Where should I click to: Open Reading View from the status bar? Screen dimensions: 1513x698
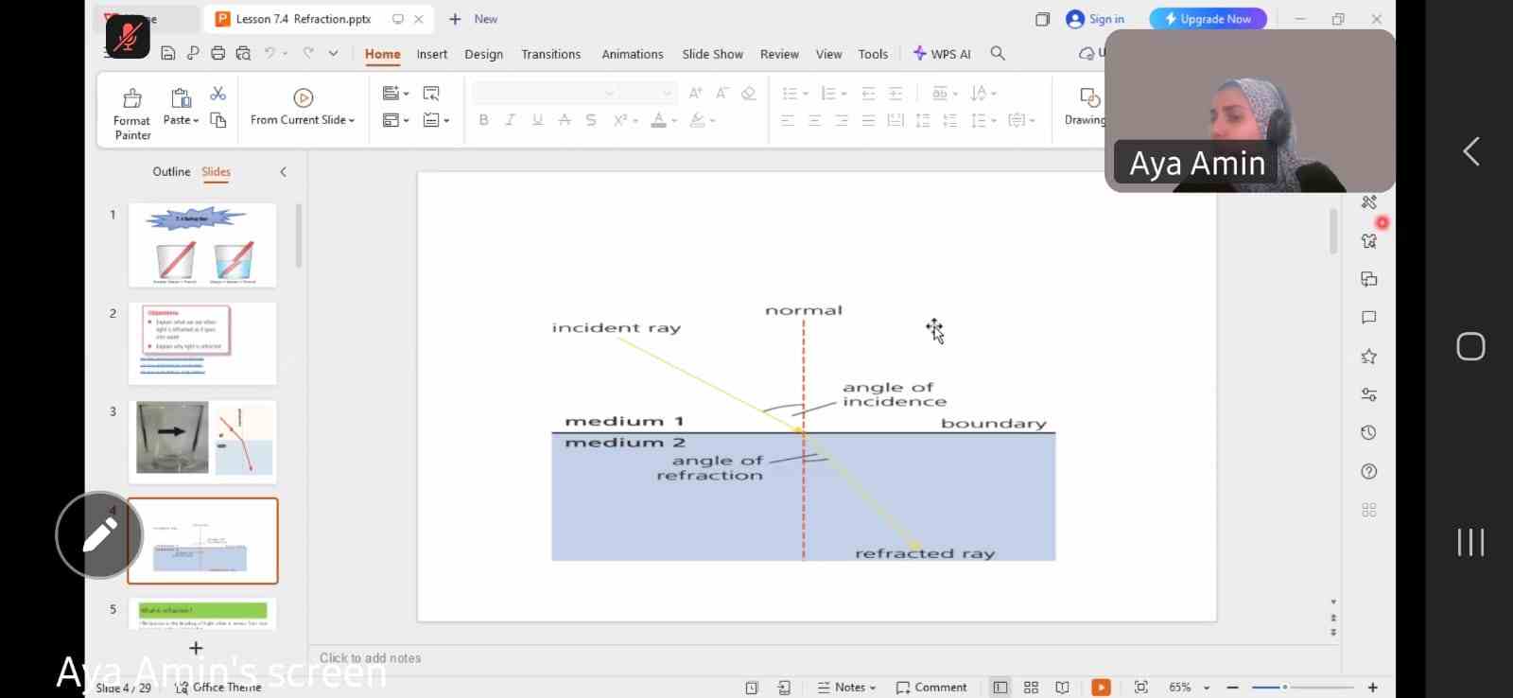coord(1062,688)
